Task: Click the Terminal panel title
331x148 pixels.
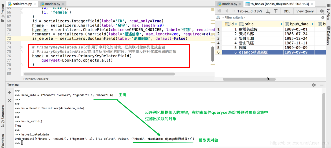Action: tap(13, 85)
